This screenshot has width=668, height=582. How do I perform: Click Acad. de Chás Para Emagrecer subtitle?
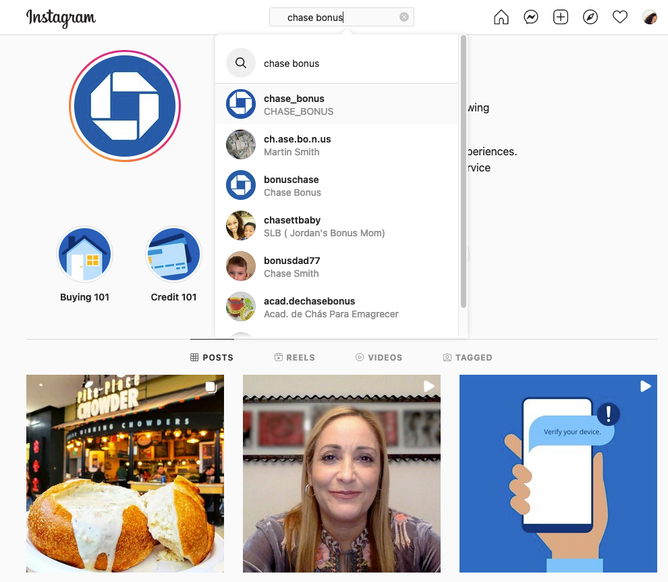pyautogui.click(x=331, y=314)
